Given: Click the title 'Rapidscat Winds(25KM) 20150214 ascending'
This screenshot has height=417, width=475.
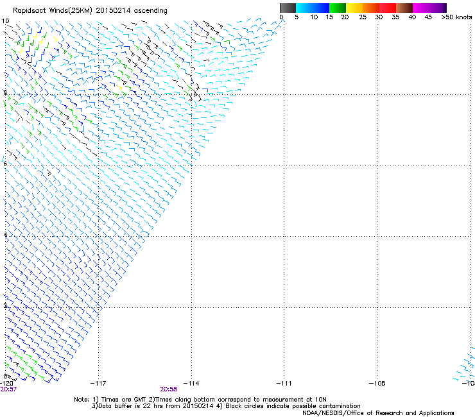Looking at the screenshot, I should click(x=90, y=11).
